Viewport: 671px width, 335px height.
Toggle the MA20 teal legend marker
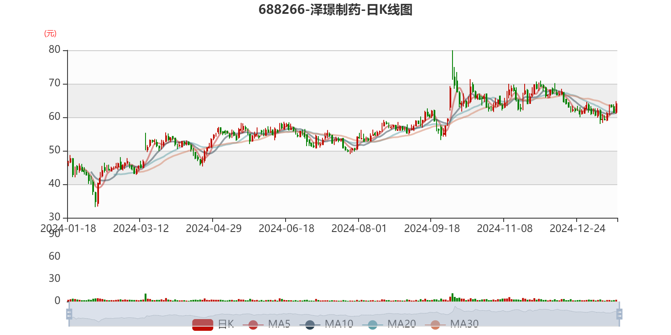click(x=372, y=325)
